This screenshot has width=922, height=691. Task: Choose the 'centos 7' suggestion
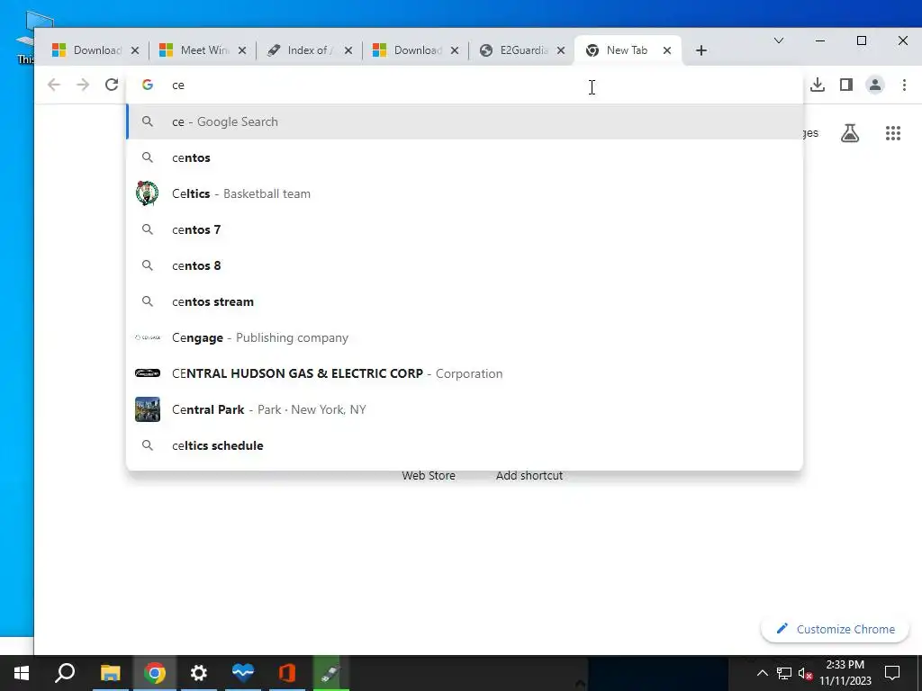[x=465, y=229]
